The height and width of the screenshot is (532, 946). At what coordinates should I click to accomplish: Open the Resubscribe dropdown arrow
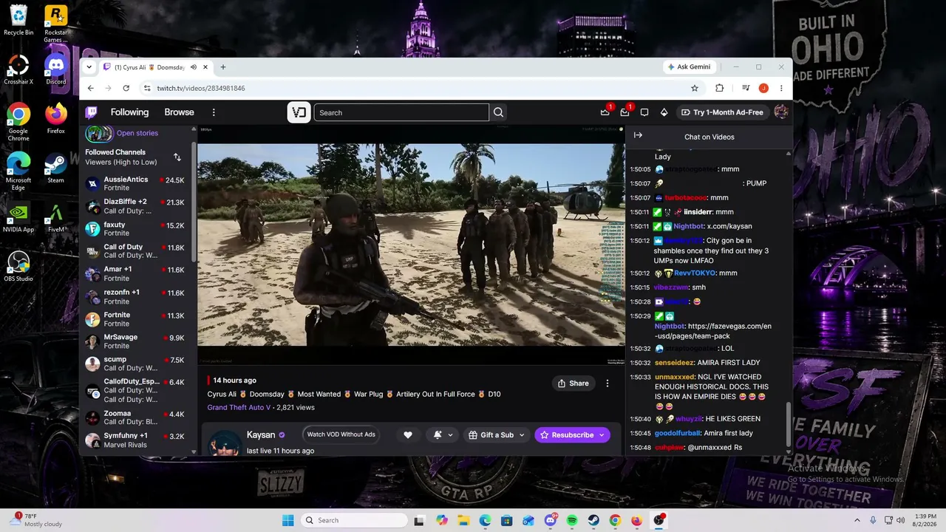point(602,435)
